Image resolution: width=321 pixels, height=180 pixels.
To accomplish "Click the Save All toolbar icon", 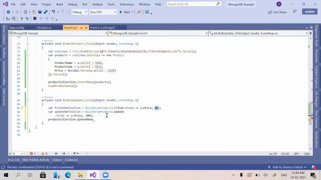I will (x=46, y=12).
